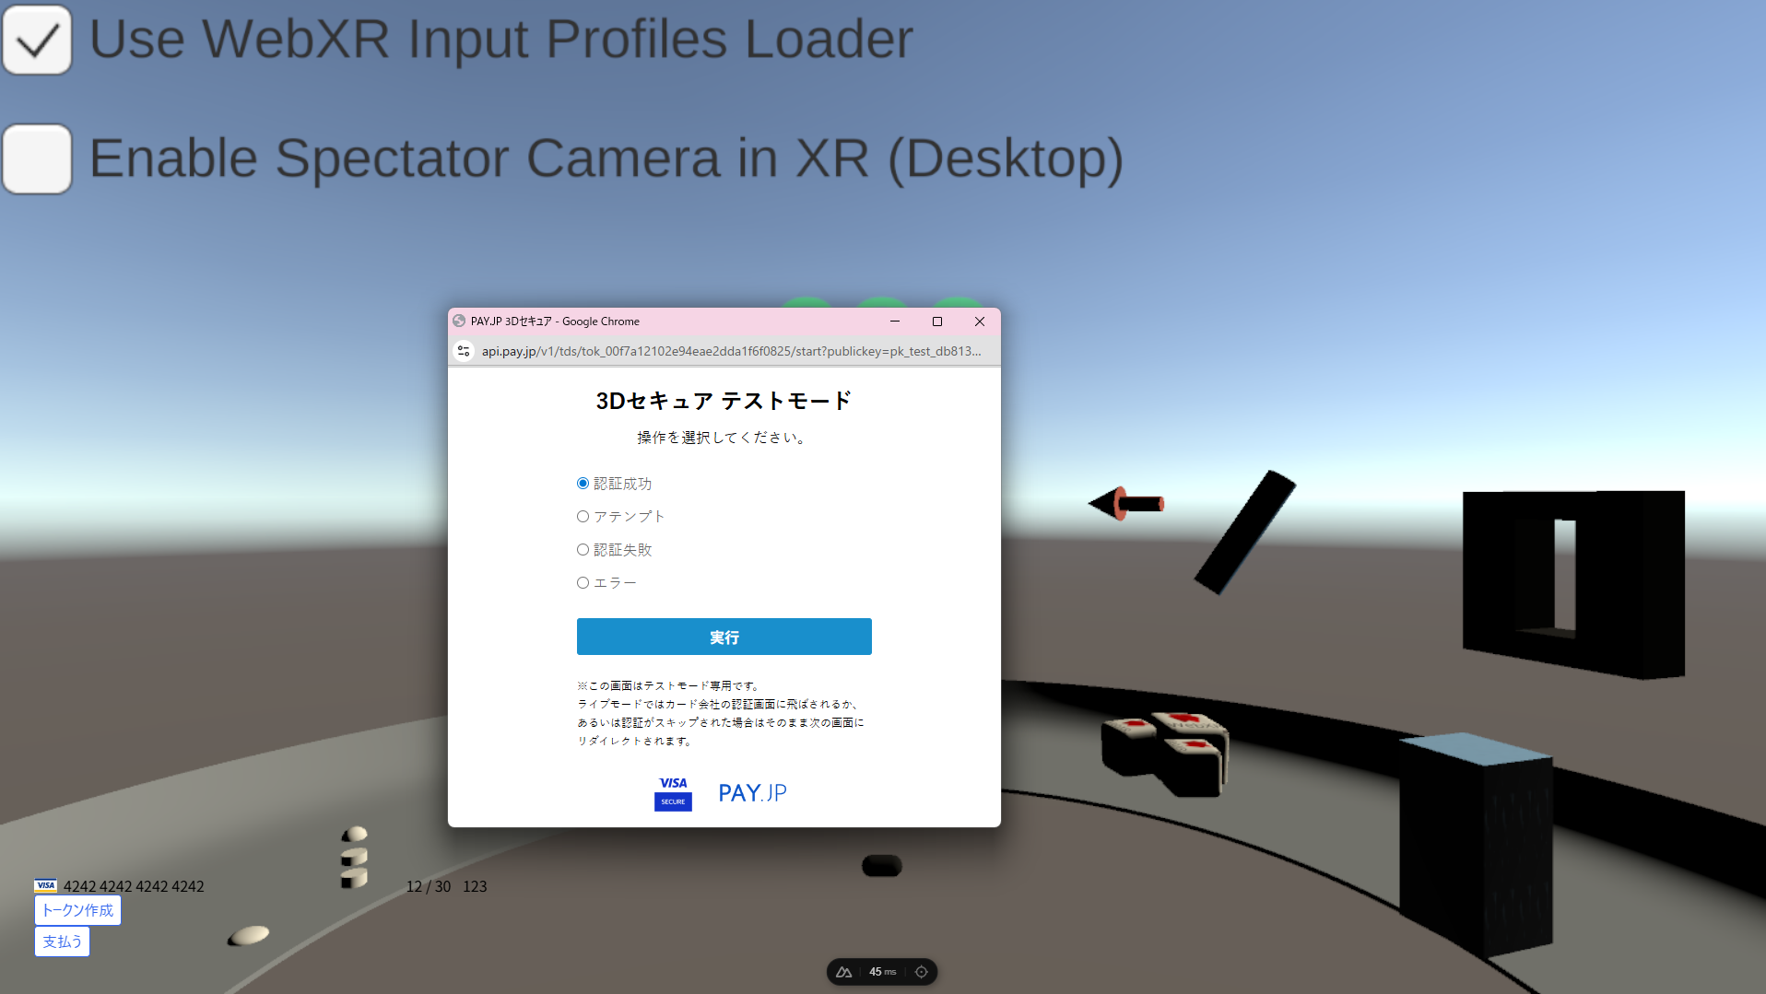
Task: Select the 認証成功 radio option
Action: [583, 484]
